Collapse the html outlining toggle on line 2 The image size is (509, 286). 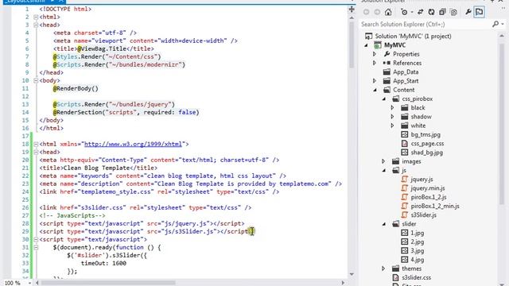pyautogui.click(x=36, y=17)
